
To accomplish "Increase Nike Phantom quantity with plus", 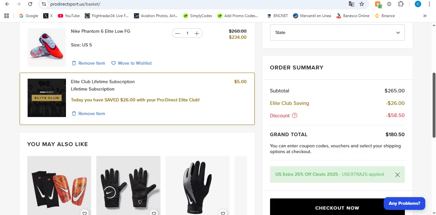I will coord(197,33).
